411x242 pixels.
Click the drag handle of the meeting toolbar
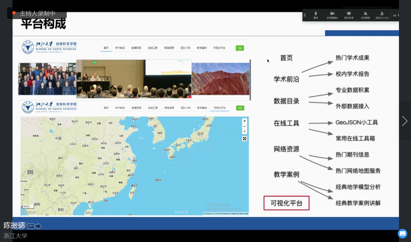[305, 15]
